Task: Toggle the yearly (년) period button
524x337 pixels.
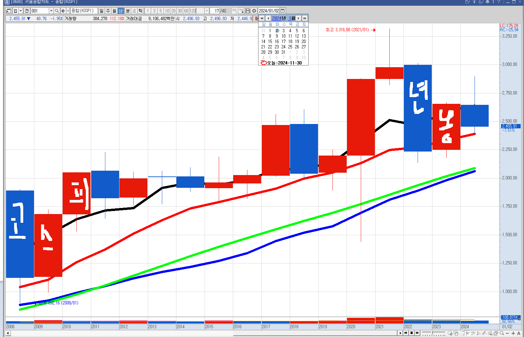Action: 121,11
